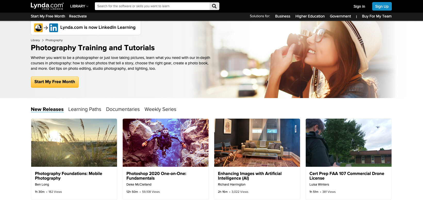423x201 pixels.
Task: Click author name Richard Harrington
Action: [x=232, y=185]
